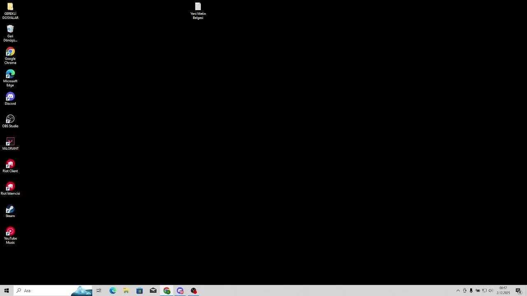Open the volume control tray icon

(x=491, y=291)
